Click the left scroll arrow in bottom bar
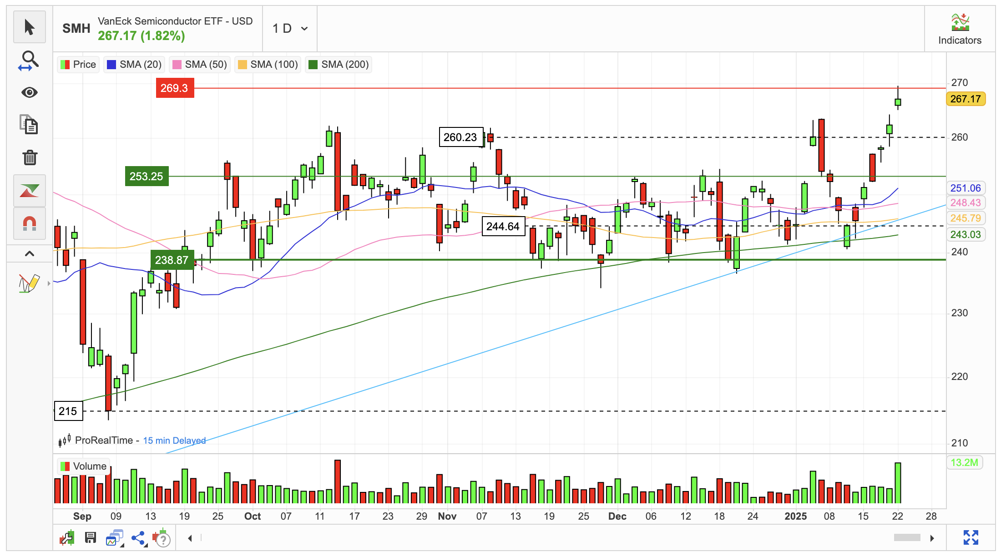 [x=190, y=538]
